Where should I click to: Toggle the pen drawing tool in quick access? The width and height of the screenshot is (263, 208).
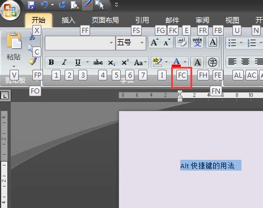[87, 5]
